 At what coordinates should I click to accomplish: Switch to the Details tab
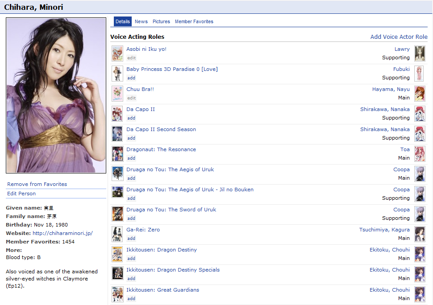123,21
